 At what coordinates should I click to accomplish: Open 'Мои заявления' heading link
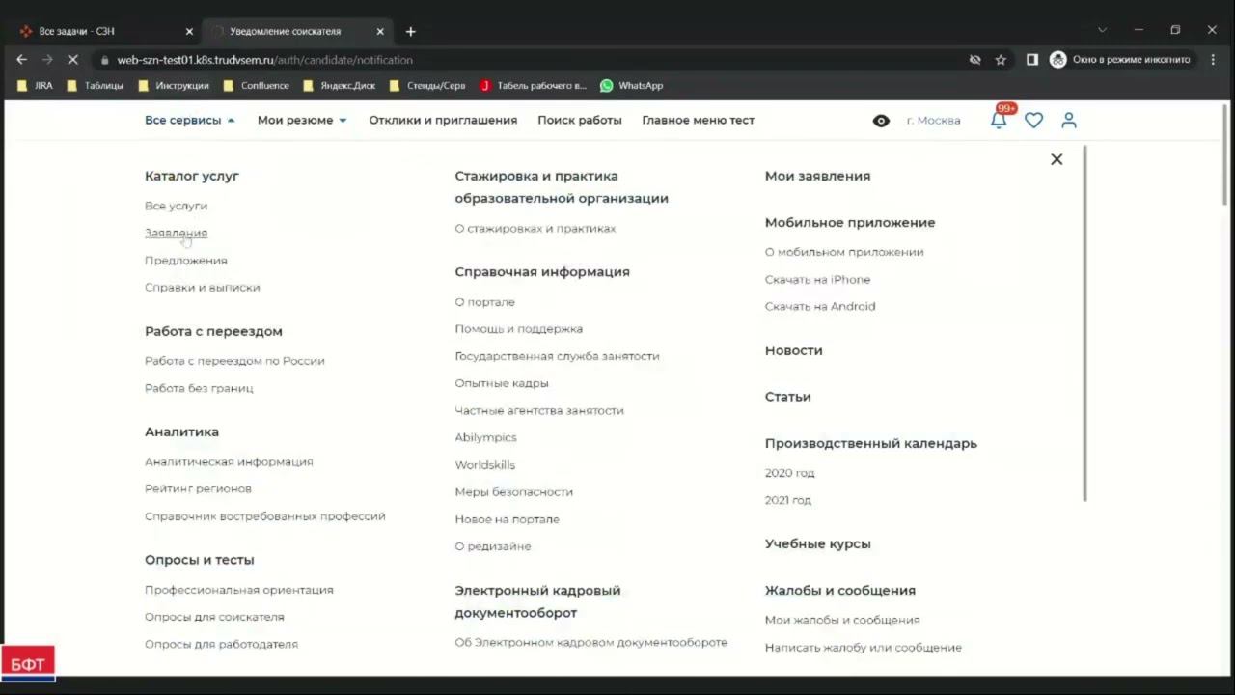pyautogui.click(x=818, y=176)
